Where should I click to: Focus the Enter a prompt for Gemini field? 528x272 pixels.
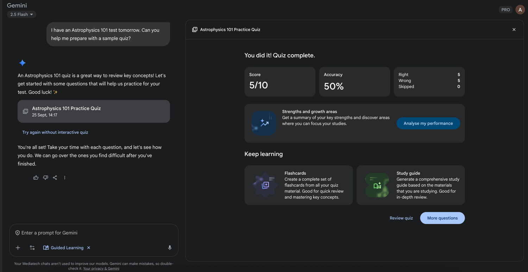point(94,233)
